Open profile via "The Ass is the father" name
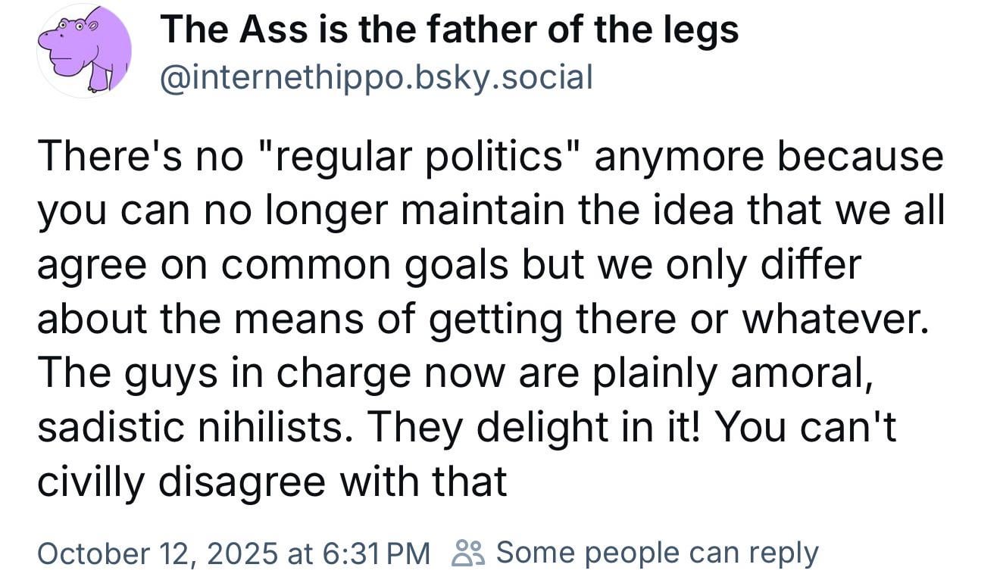The width and height of the screenshot is (1000, 580). tap(449, 30)
